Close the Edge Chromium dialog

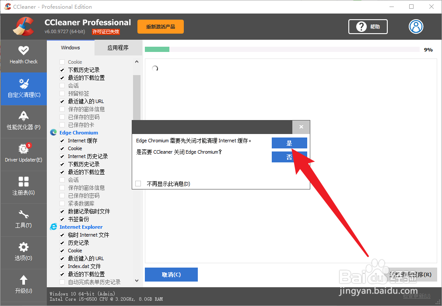pyautogui.click(x=301, y=127)
